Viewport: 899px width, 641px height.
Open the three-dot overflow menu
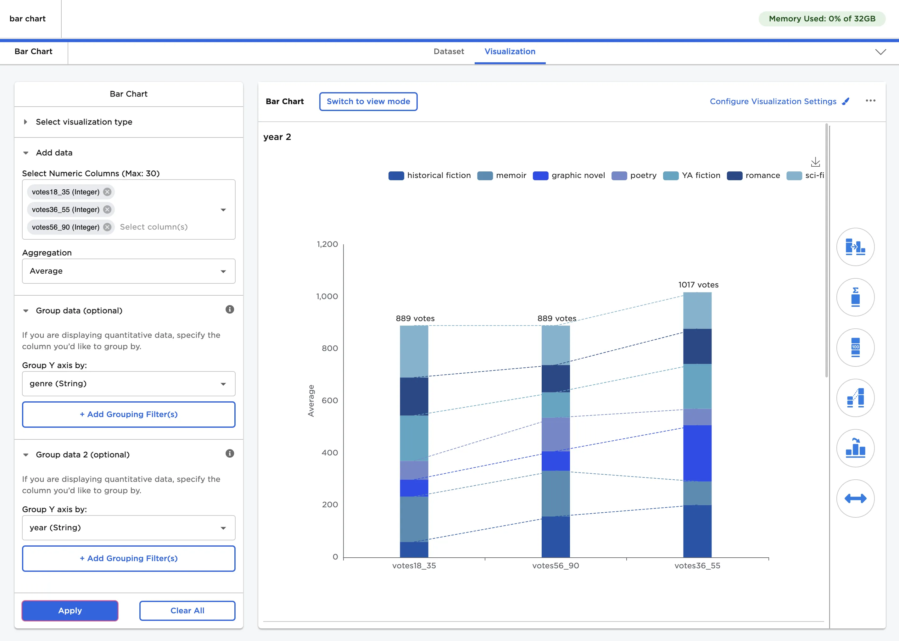point(871,101)
